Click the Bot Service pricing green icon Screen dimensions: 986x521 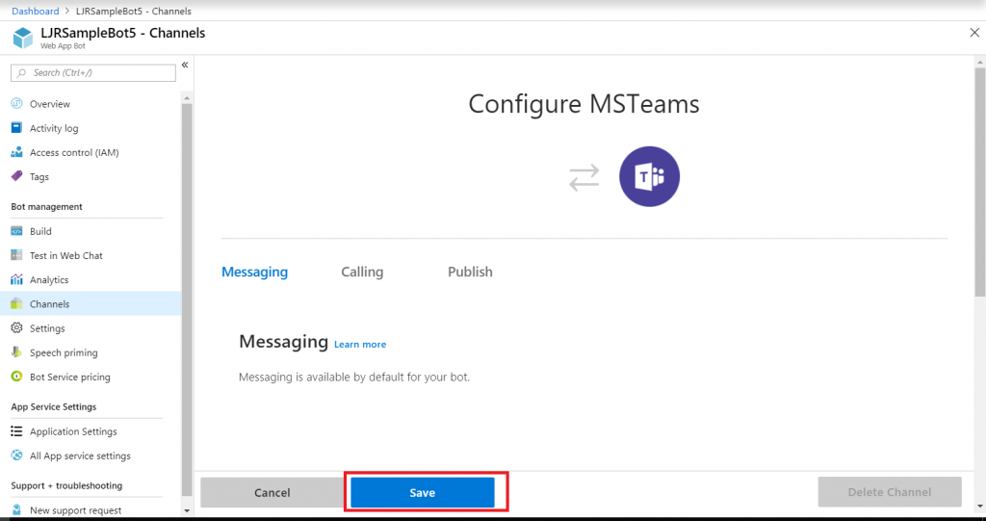point(17,377)
